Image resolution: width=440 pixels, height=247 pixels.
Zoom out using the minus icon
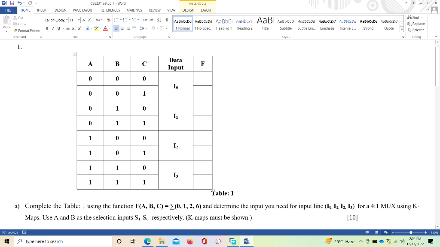click(393, 232)
